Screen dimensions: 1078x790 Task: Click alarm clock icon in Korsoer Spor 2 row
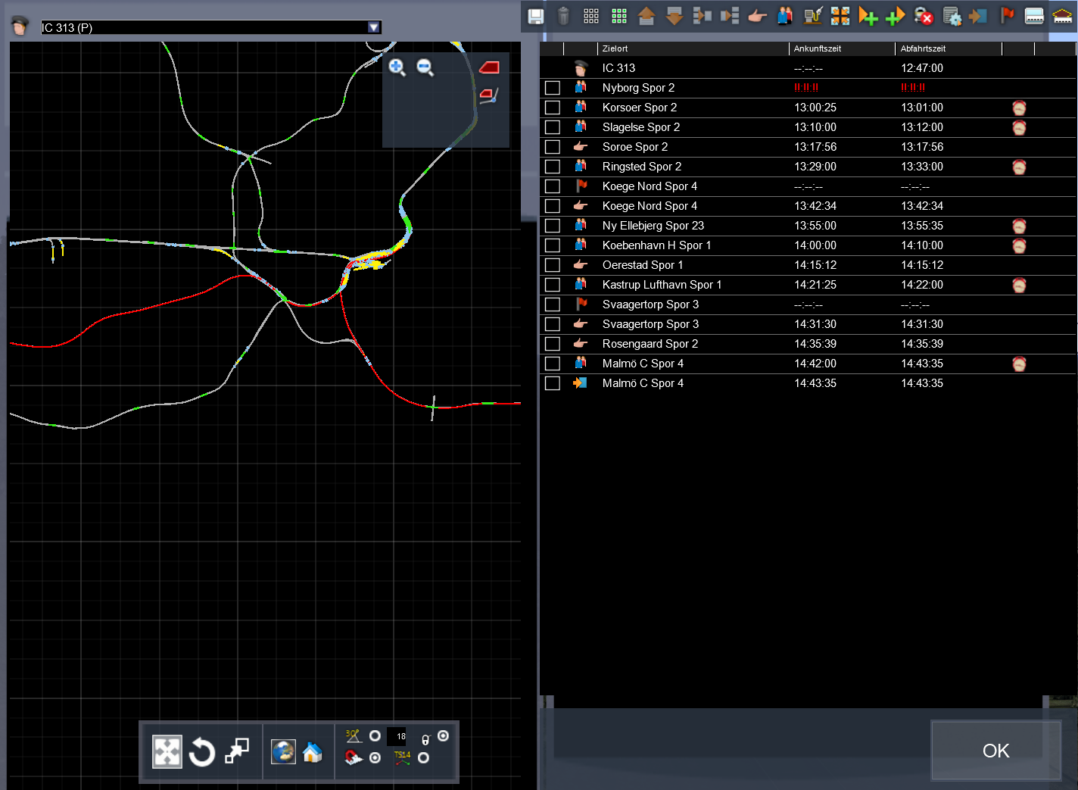(1019, 108)
